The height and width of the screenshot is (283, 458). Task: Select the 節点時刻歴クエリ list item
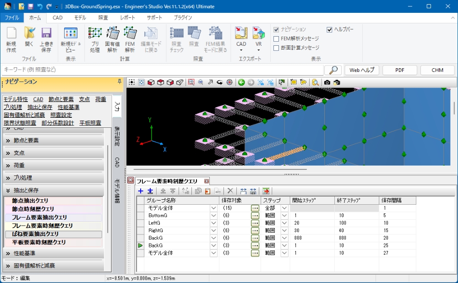(54, 209)
